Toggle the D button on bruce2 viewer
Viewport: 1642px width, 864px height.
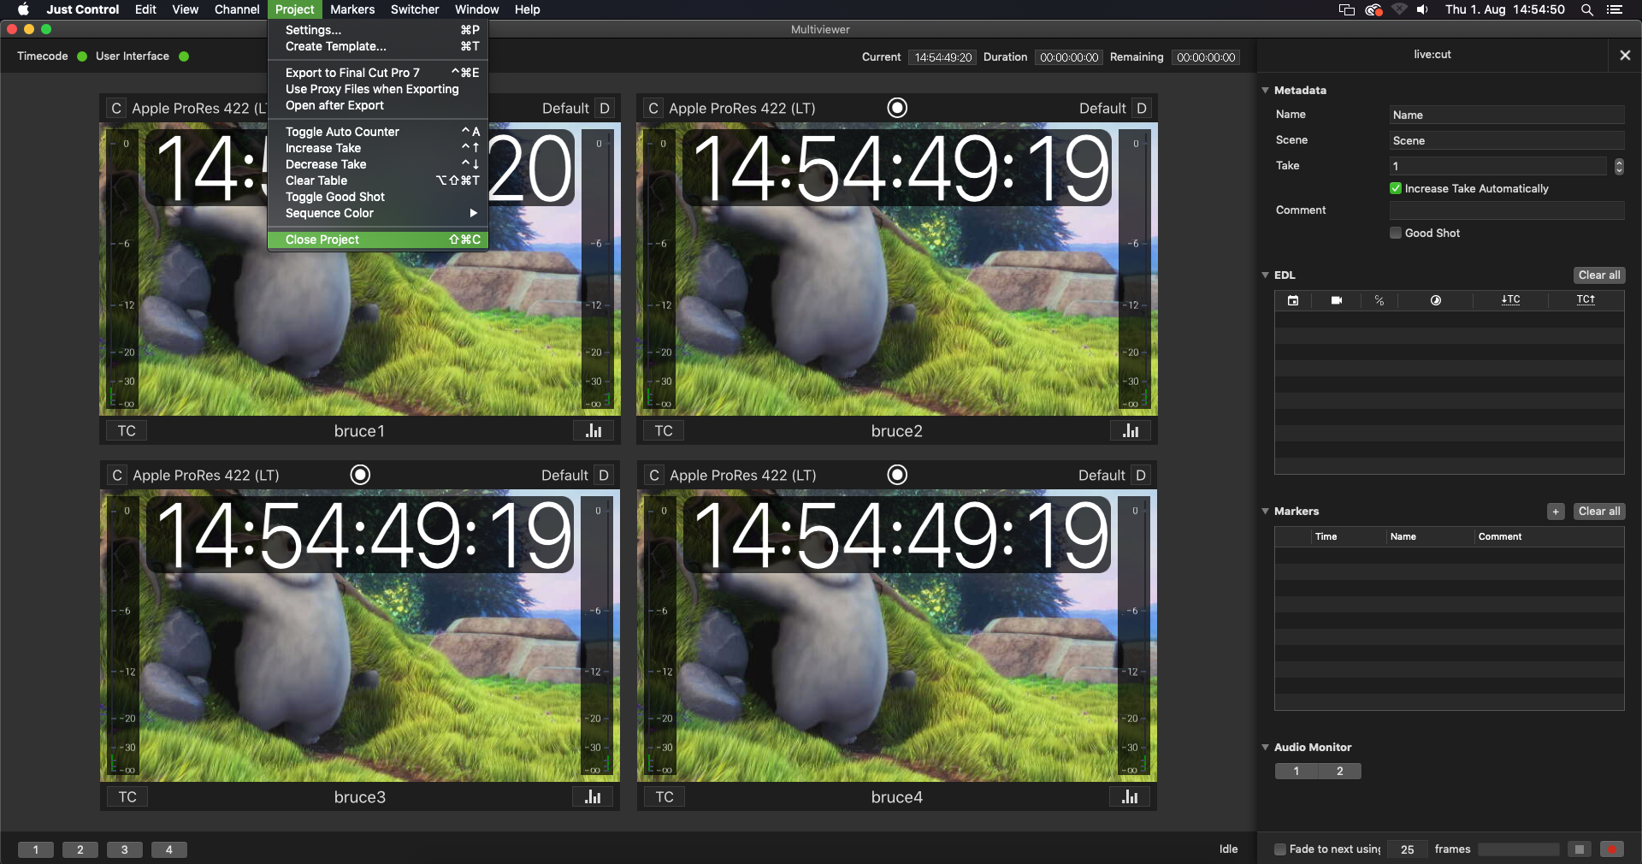(x=1142, y=109)
